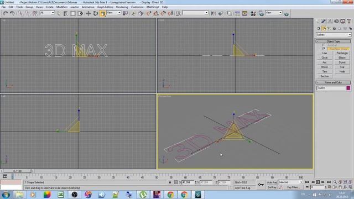Click the Circle shape button
Screen dimensions: 354x199
point(325,57)
